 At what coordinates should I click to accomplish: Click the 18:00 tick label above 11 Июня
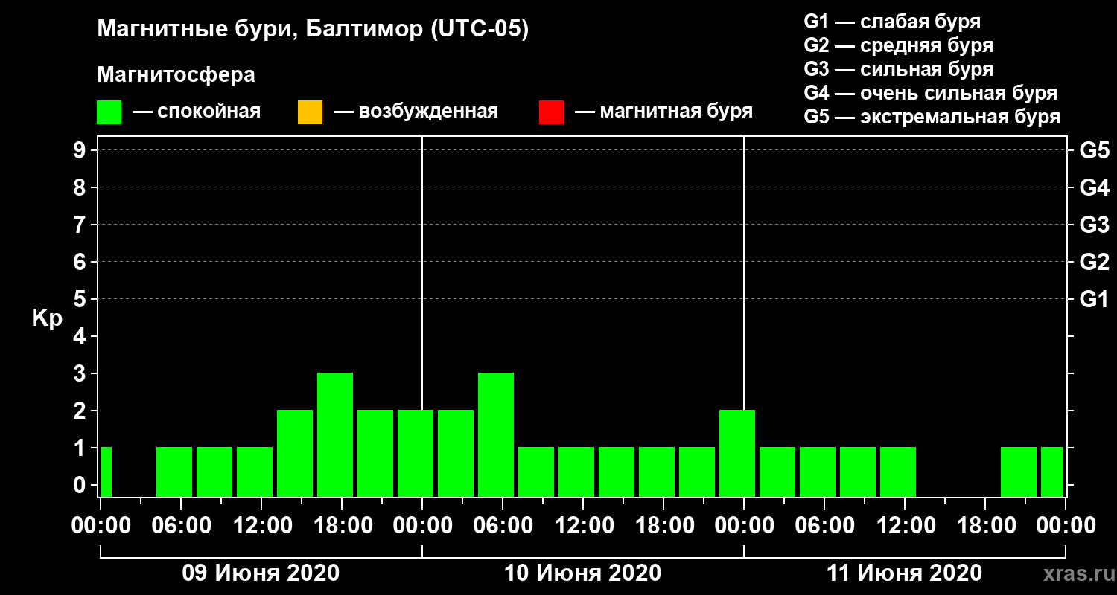pos(985,525)
